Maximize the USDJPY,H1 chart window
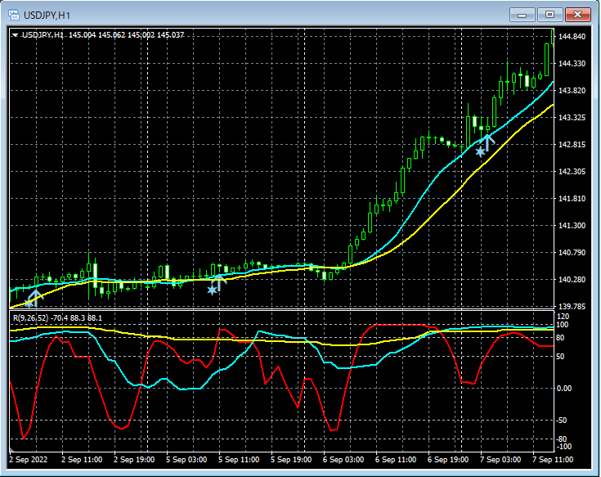601x477 pixels. 549,14
